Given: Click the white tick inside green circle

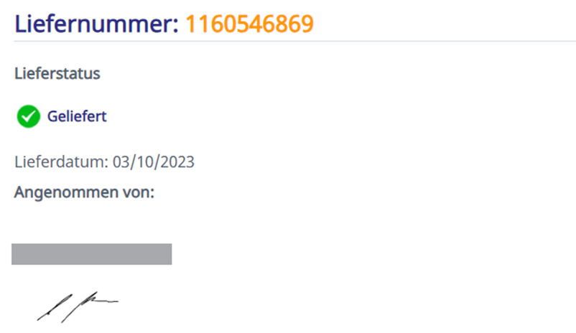Looking at the screenshot, I should pyautogui.click(x=28, y=117).
